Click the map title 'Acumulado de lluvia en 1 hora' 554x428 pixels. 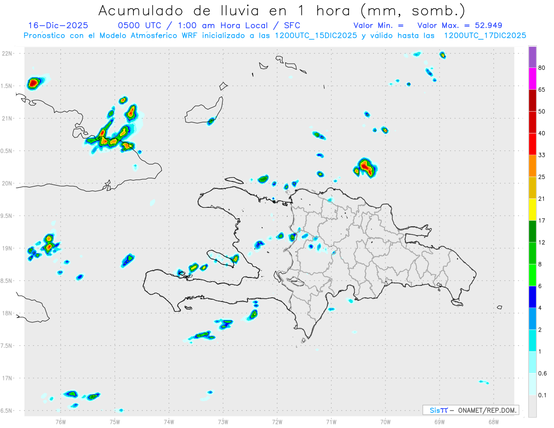coord(282,10)
